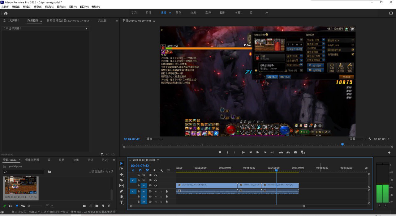Solo audio track A2

(161, 197)
